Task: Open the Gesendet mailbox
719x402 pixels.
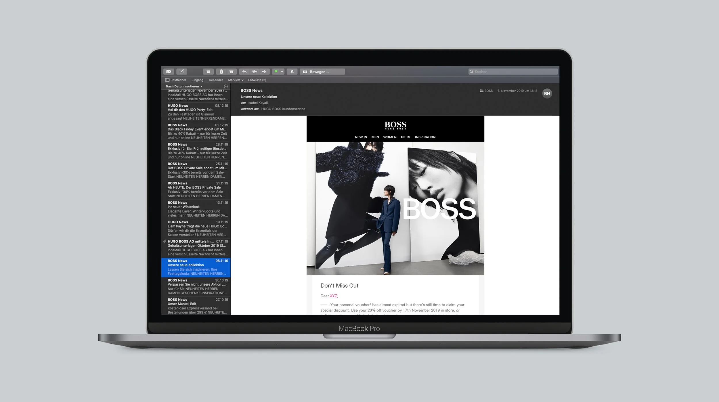Action: (216, 80)
